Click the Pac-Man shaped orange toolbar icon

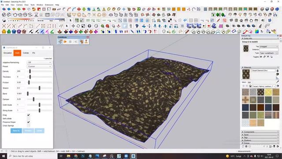click(x=34, y=9)
